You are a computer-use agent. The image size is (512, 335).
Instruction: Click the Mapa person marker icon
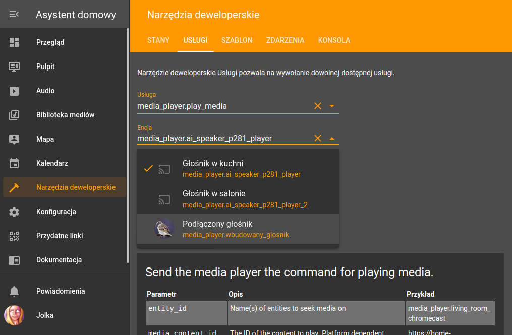pos(14,139)
